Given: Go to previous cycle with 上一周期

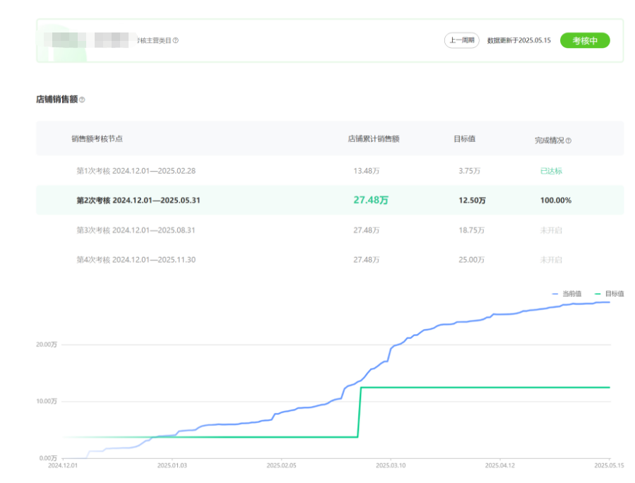Looking at the screenshot, I should pyautogui.click(x=462, y=40).
